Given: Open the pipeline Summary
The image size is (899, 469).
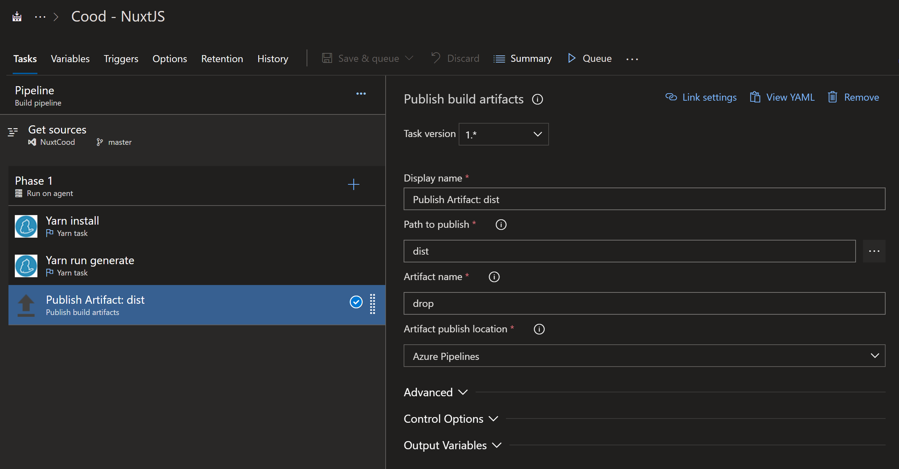Looking at the screenshot, I should (x=523, y=59).
